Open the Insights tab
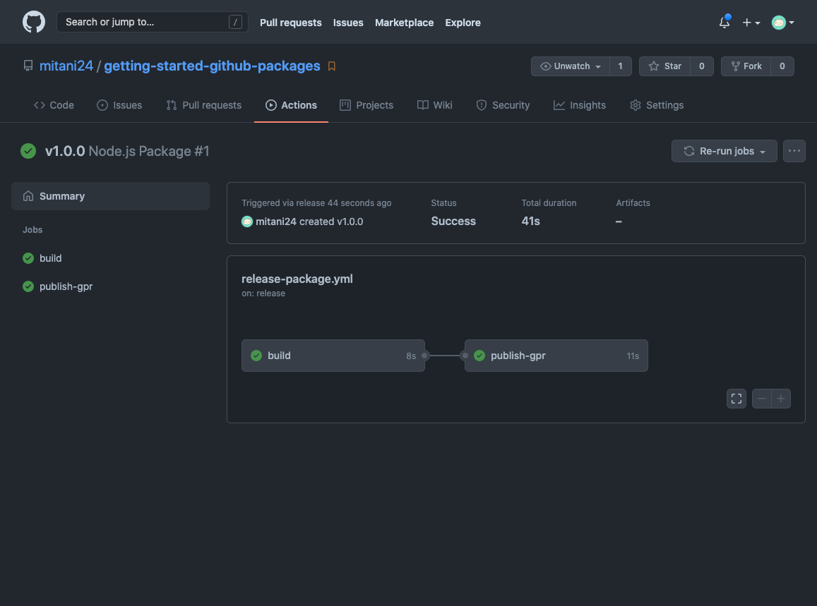 coord(580,105)
